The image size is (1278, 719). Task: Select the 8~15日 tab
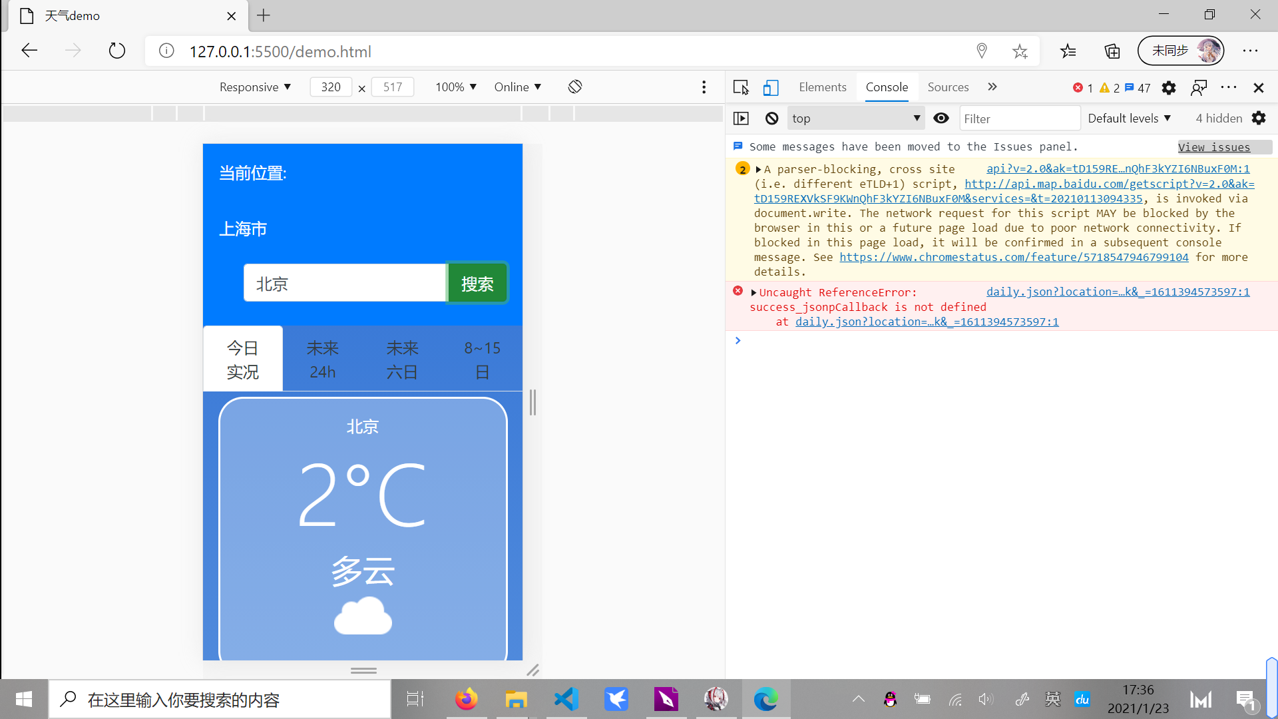pos(483,359)
